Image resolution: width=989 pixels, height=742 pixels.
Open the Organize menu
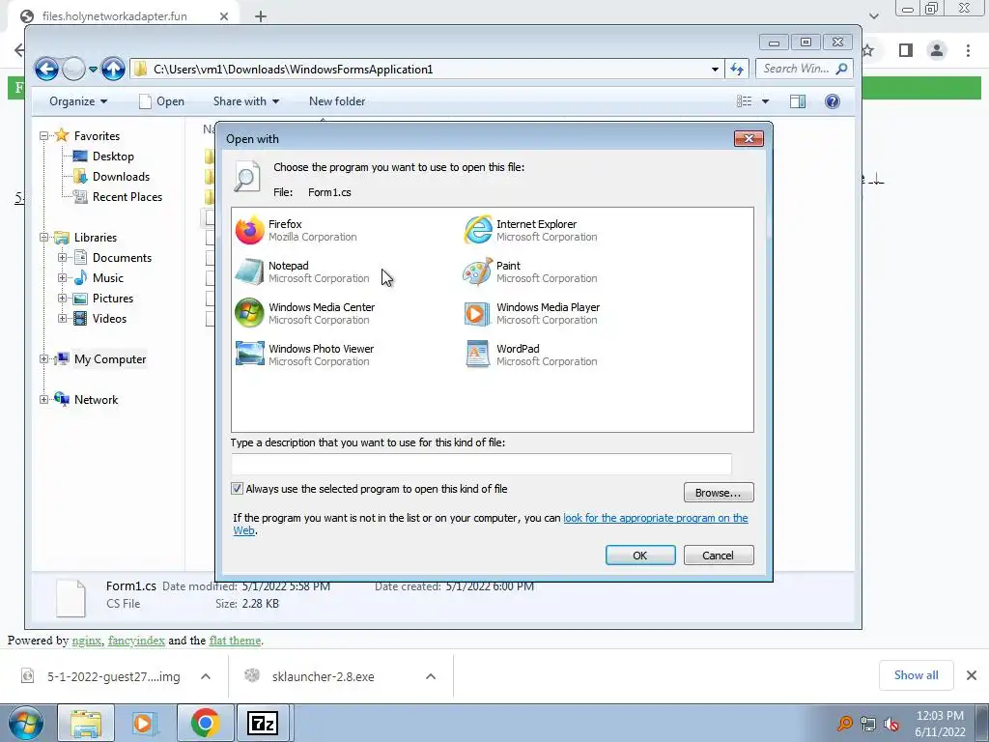[x=78, y=100]
